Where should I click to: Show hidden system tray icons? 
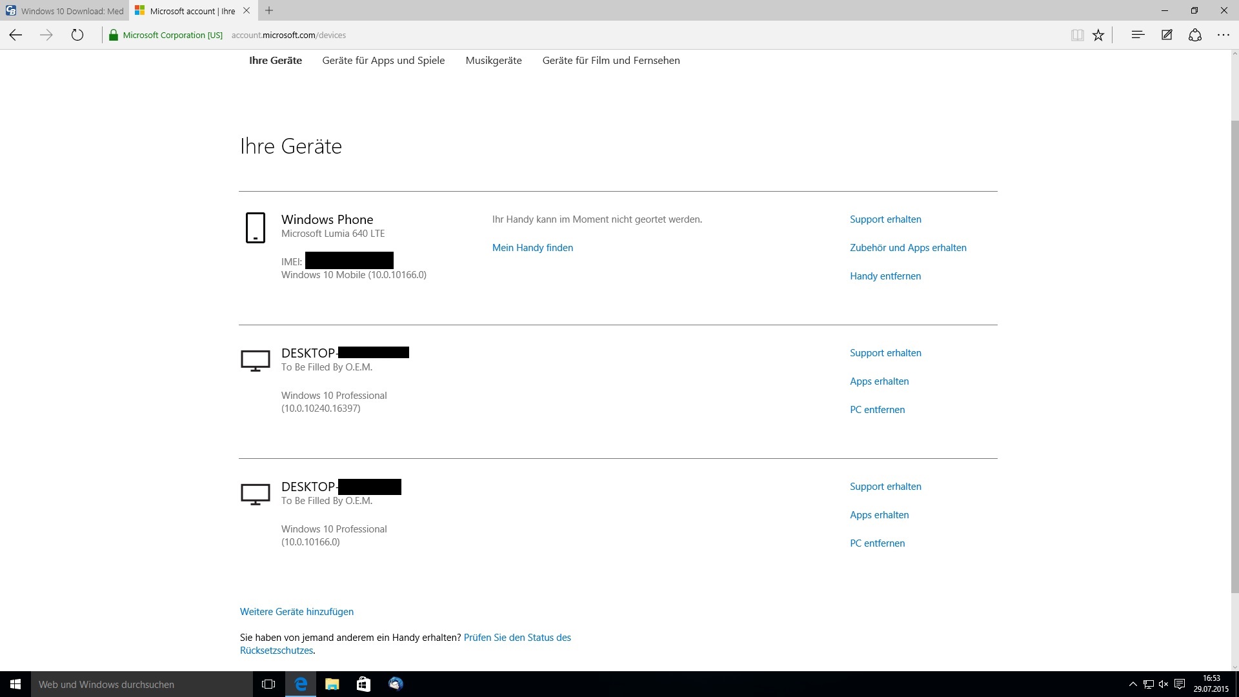coord(1133,684)
